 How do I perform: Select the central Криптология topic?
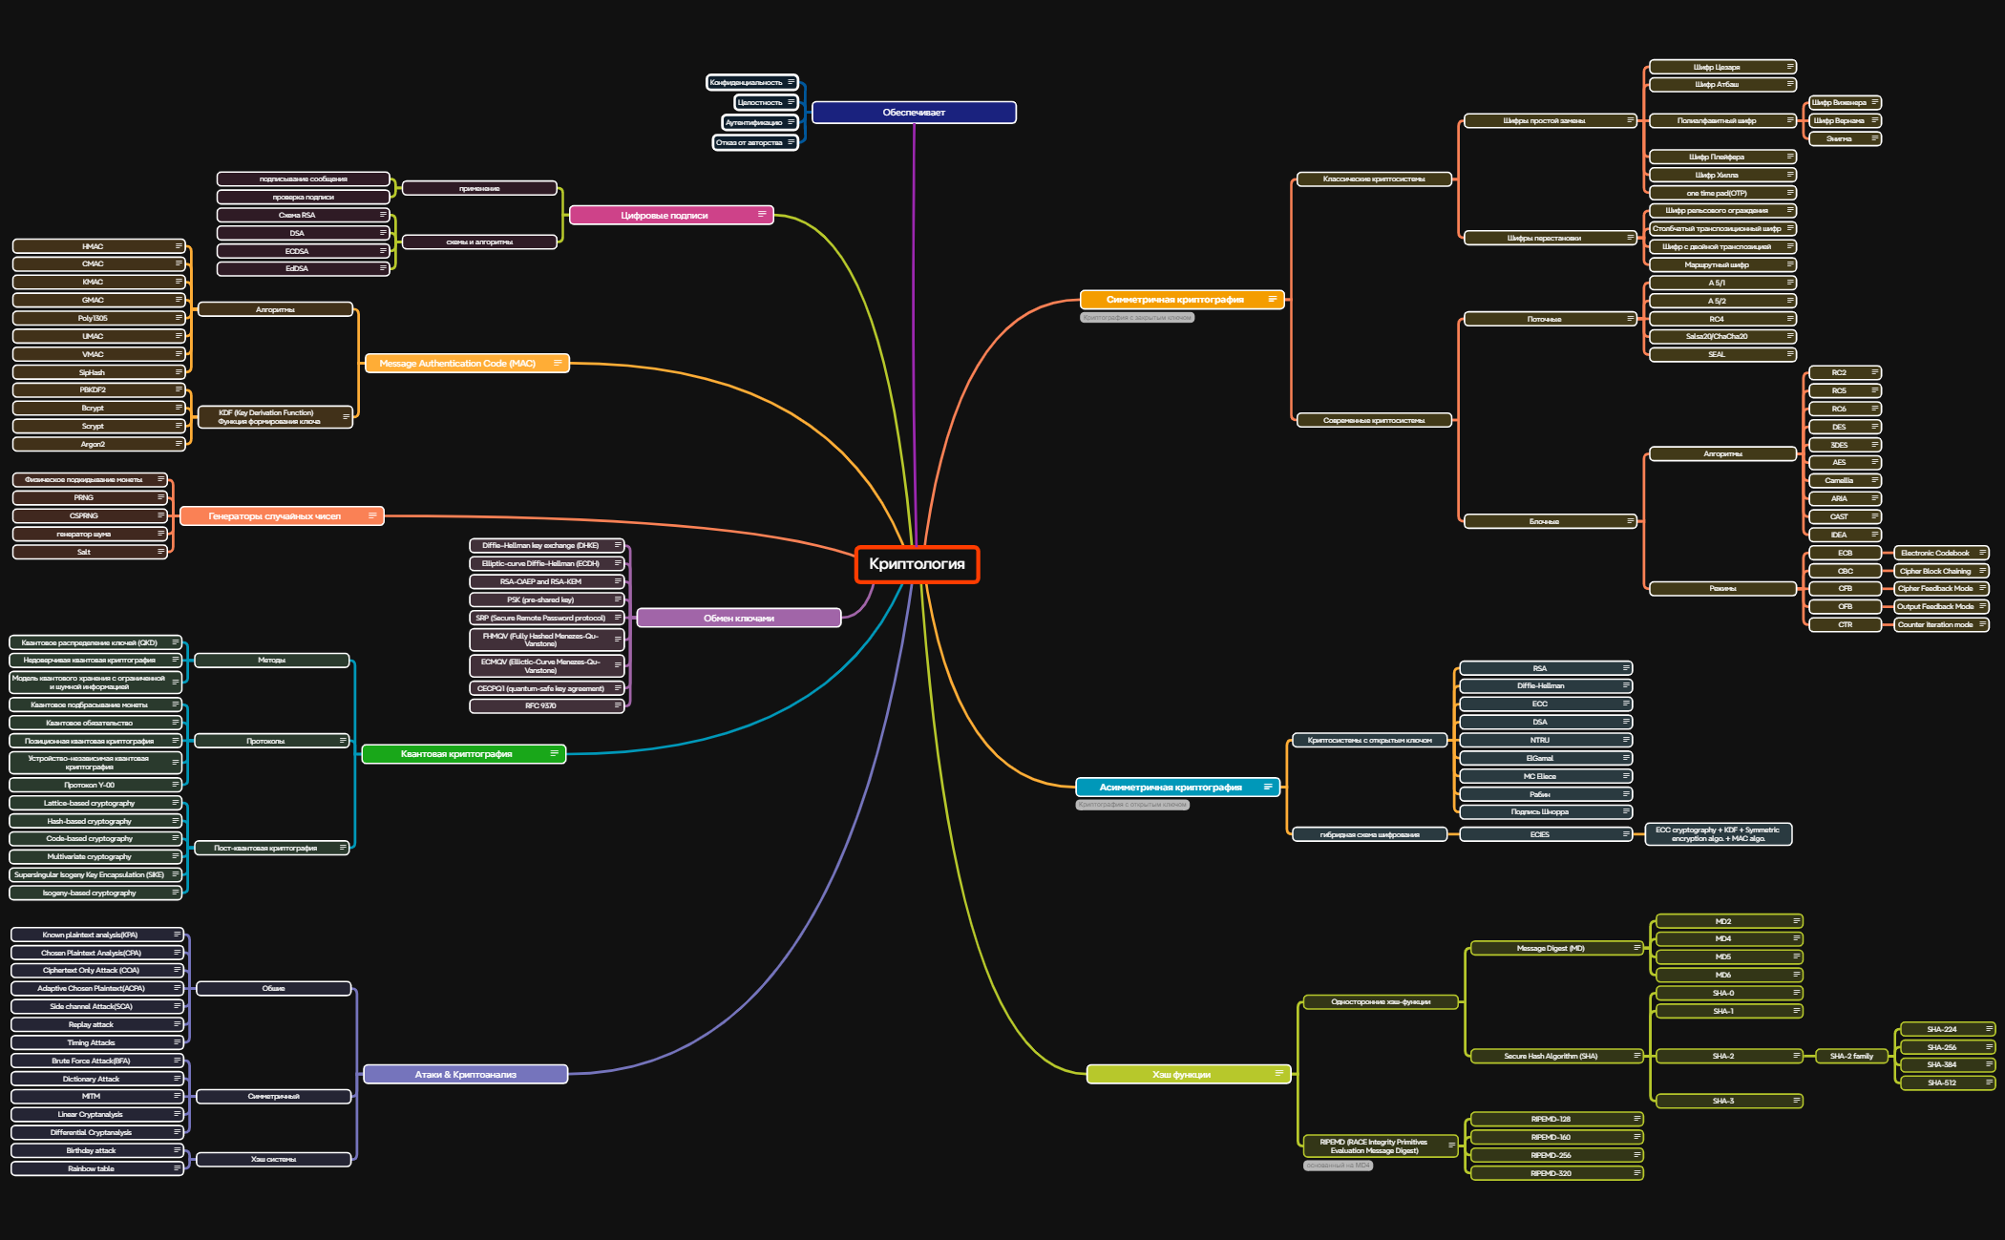(x=917, y=563)
